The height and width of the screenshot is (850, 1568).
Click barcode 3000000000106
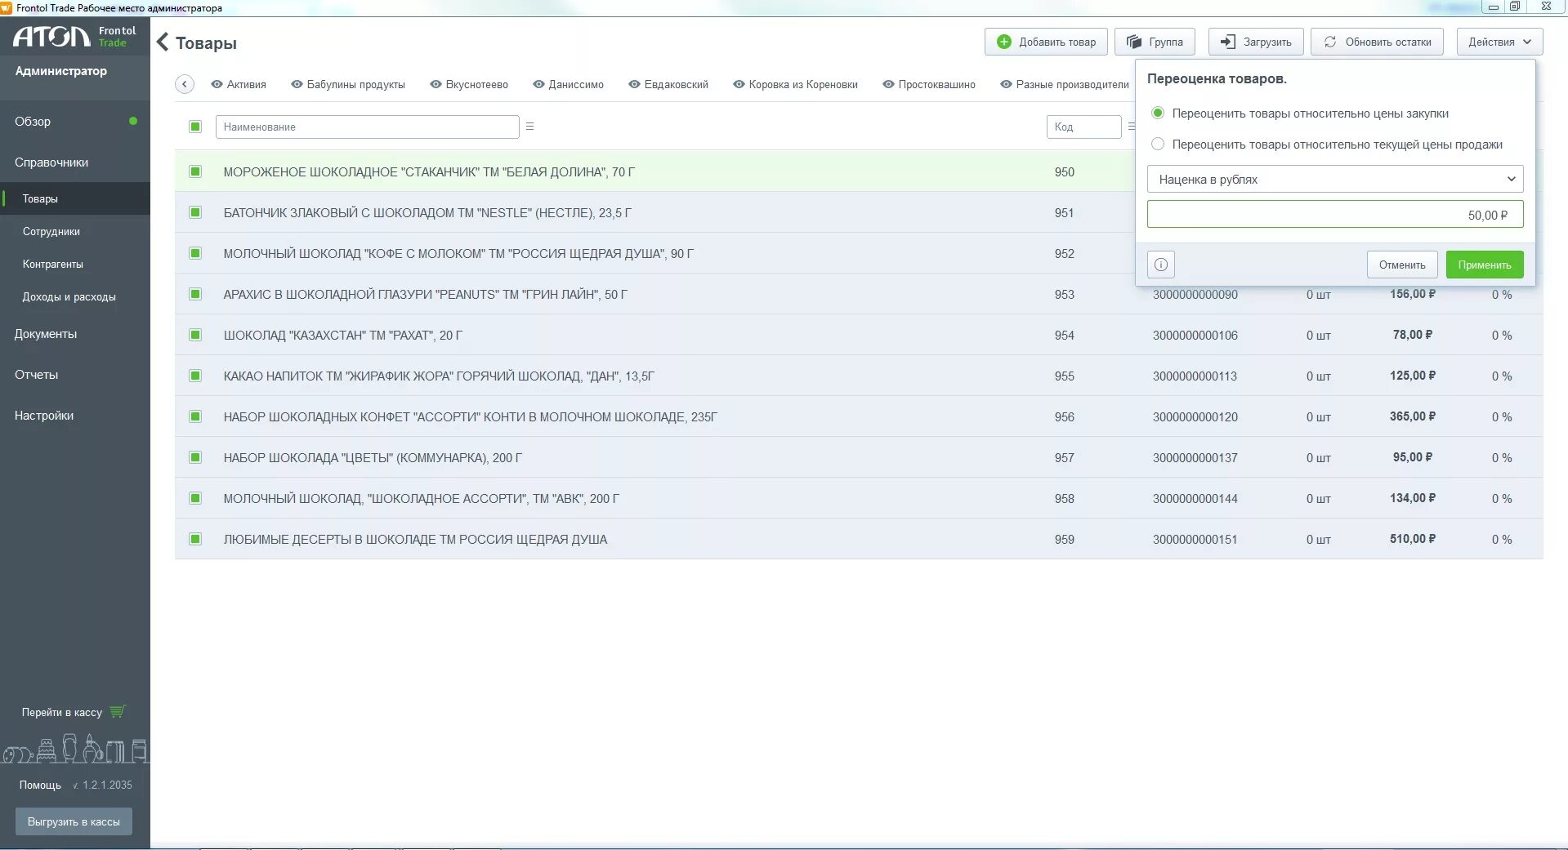tap(1195, 335)
